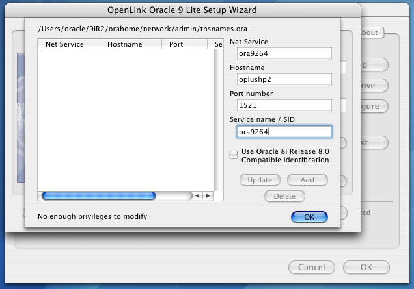The height and width of the screenshot is (289, 414).
Task: Click the partially hidden 'ove' button behind the dialog
Action: coord(374,85)
